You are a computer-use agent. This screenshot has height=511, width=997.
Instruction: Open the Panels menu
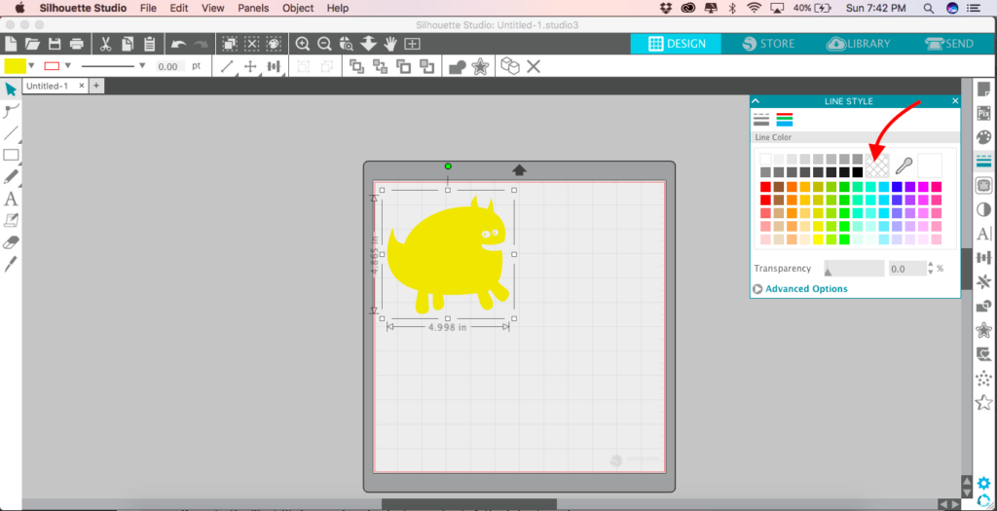(252, 8)
